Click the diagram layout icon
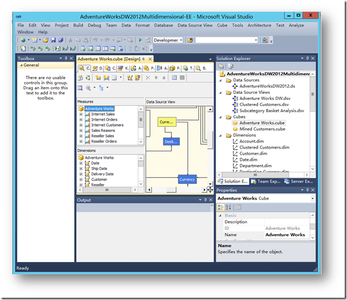Image resolution: width=347 pixels, height=300 pixels. click(101, 88)
